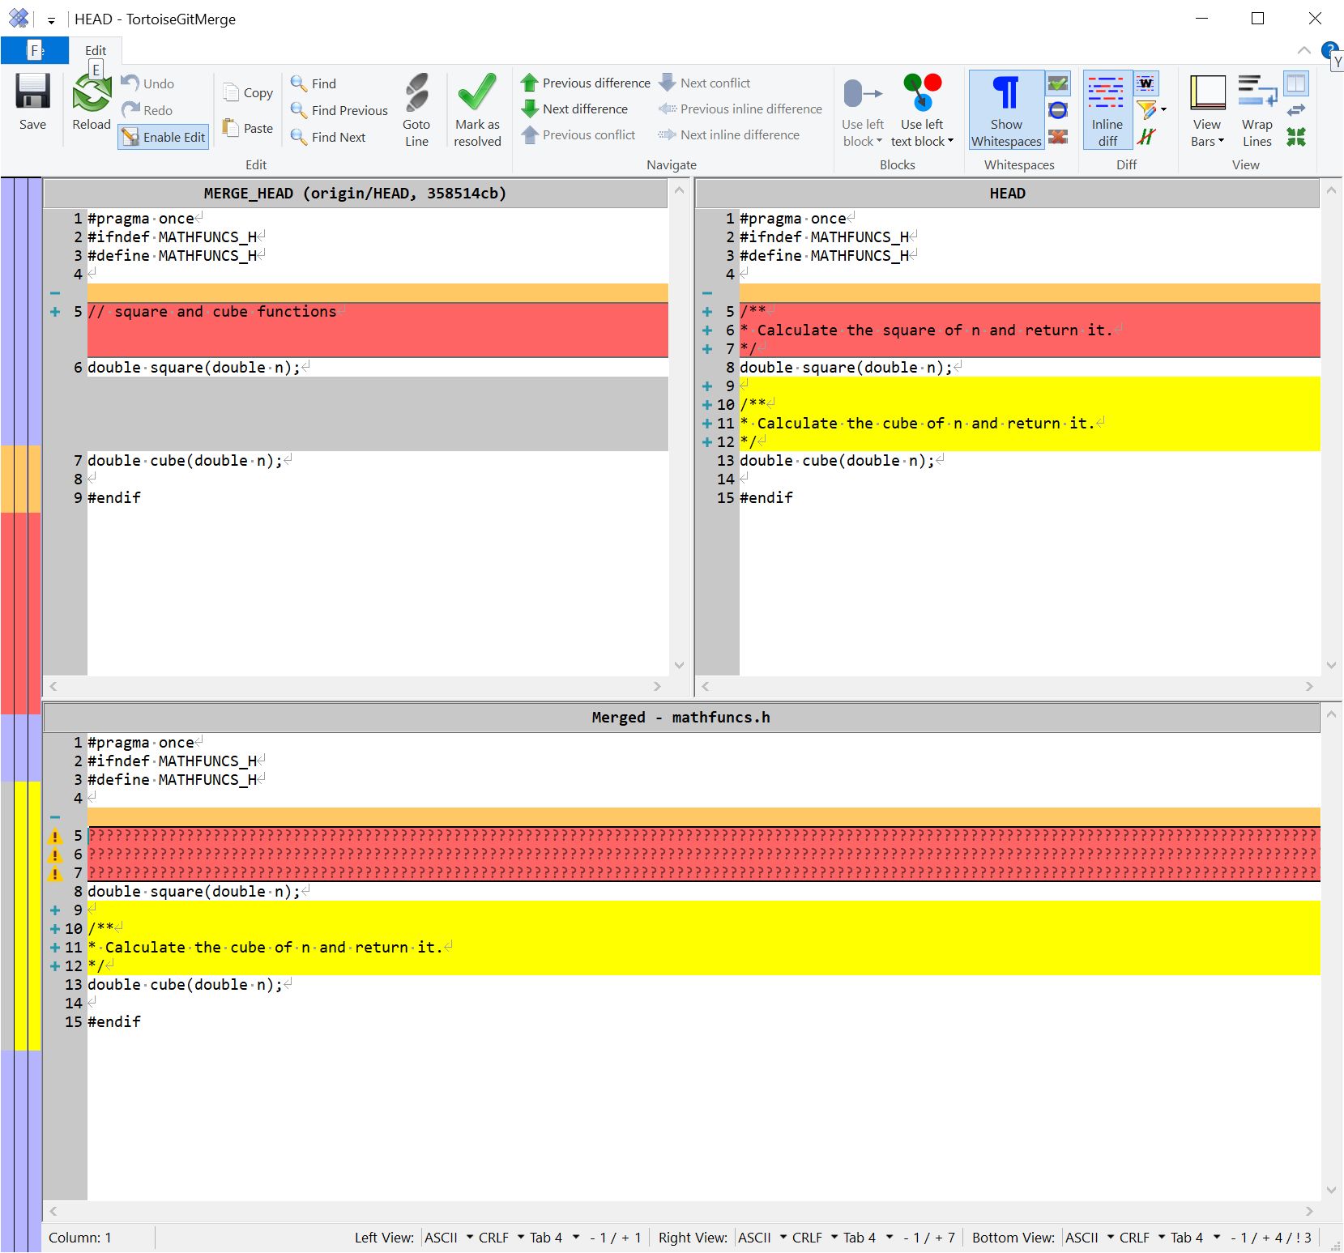This screenshot has width=1344, height=1253.
Task: Redo the last undone edit
Action: 147,110
